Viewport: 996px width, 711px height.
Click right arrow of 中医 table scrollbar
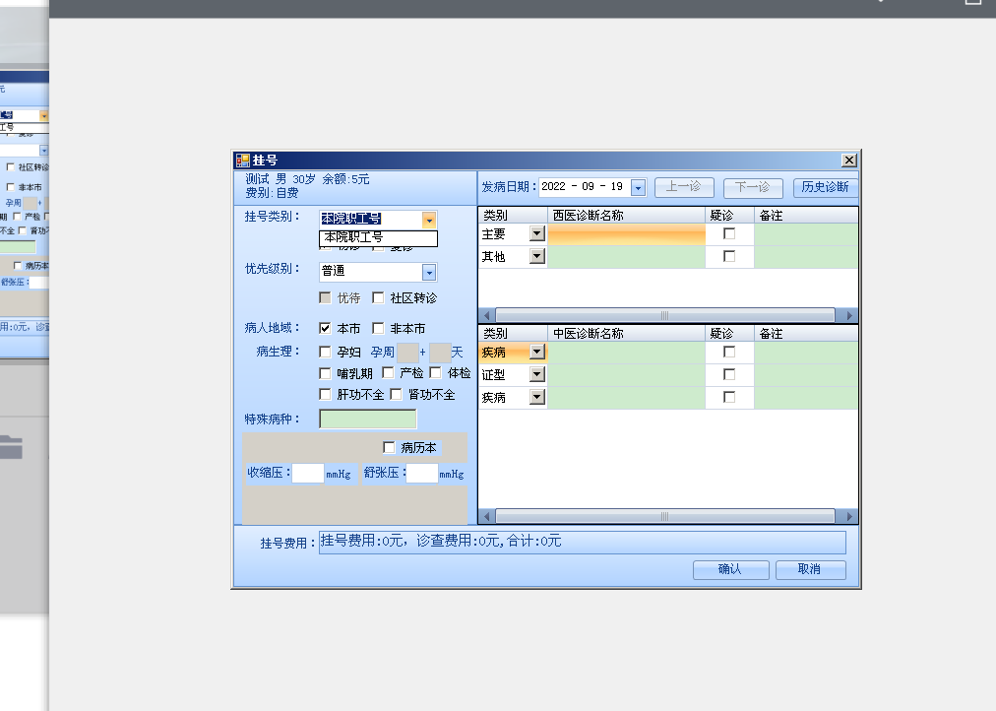[x=849, y=517]
